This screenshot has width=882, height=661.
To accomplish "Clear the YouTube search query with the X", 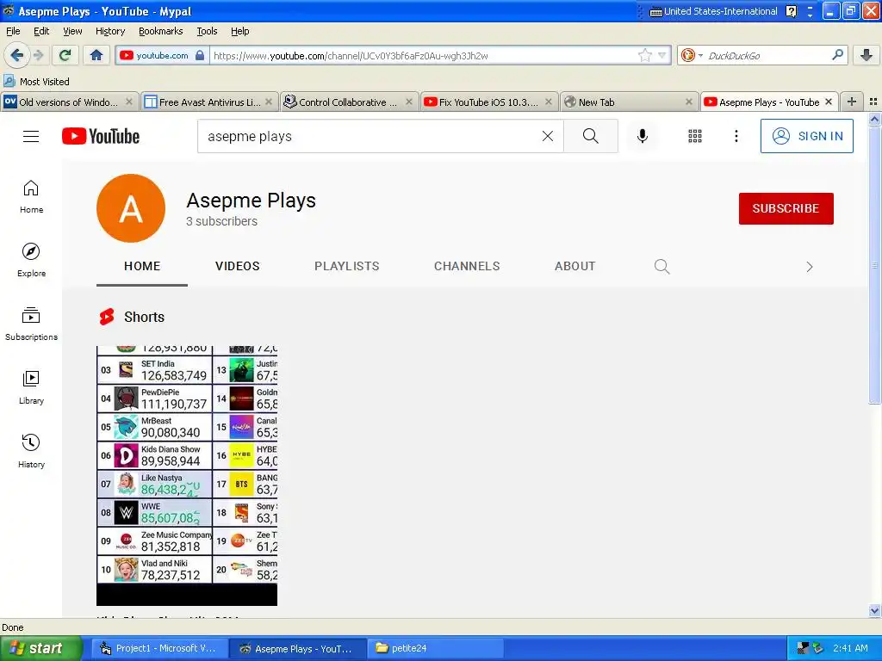I will tap(547, 136).
